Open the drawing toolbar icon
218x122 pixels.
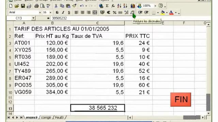click(139, 6)
